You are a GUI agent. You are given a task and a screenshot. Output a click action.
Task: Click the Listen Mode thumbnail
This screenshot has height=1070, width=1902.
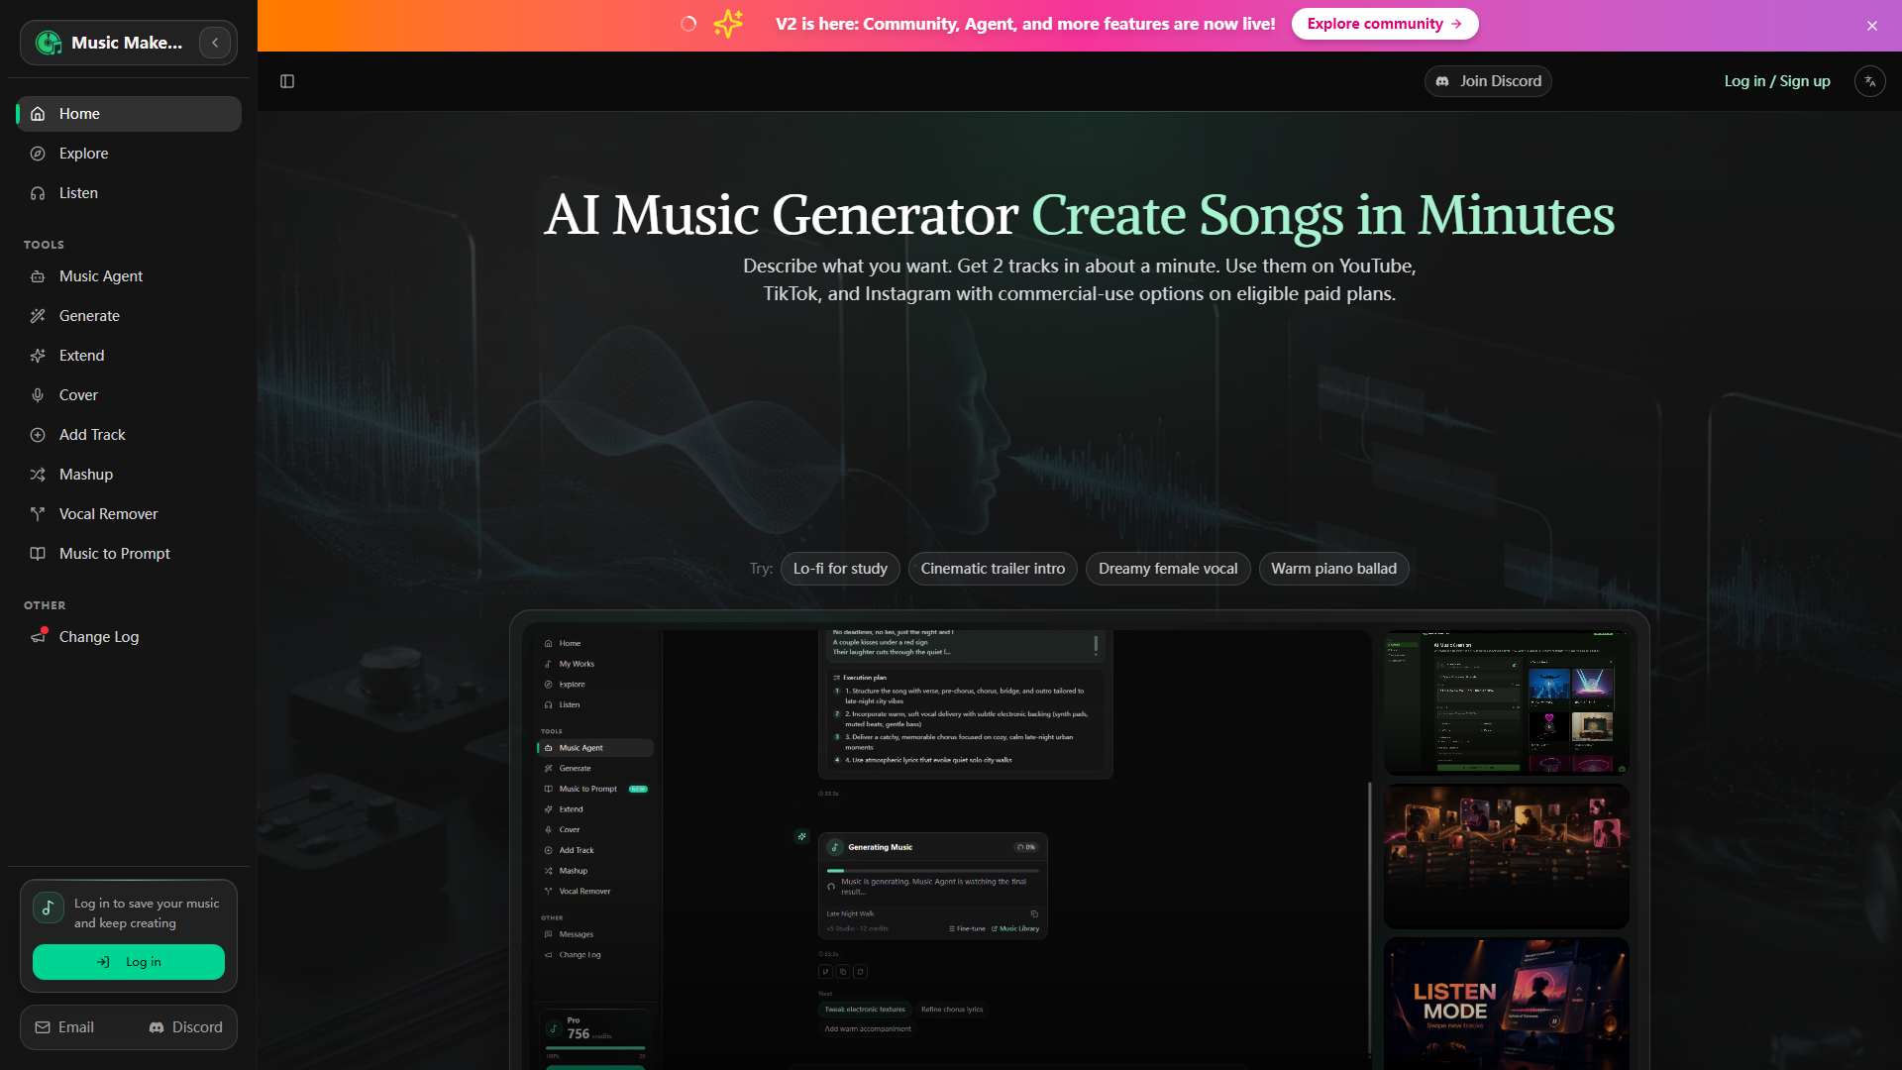coord(1507,1003)
